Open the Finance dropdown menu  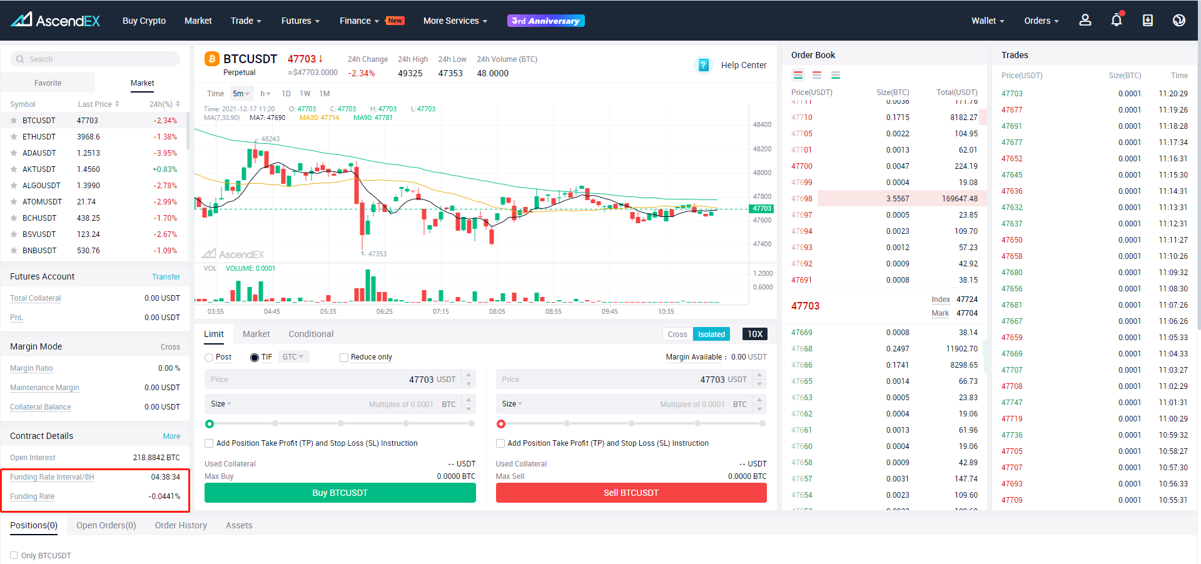coord(360,21)
